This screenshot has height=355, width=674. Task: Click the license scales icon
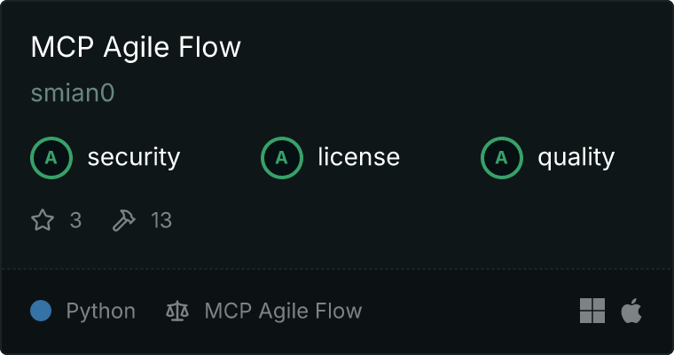tap(177, 311)
